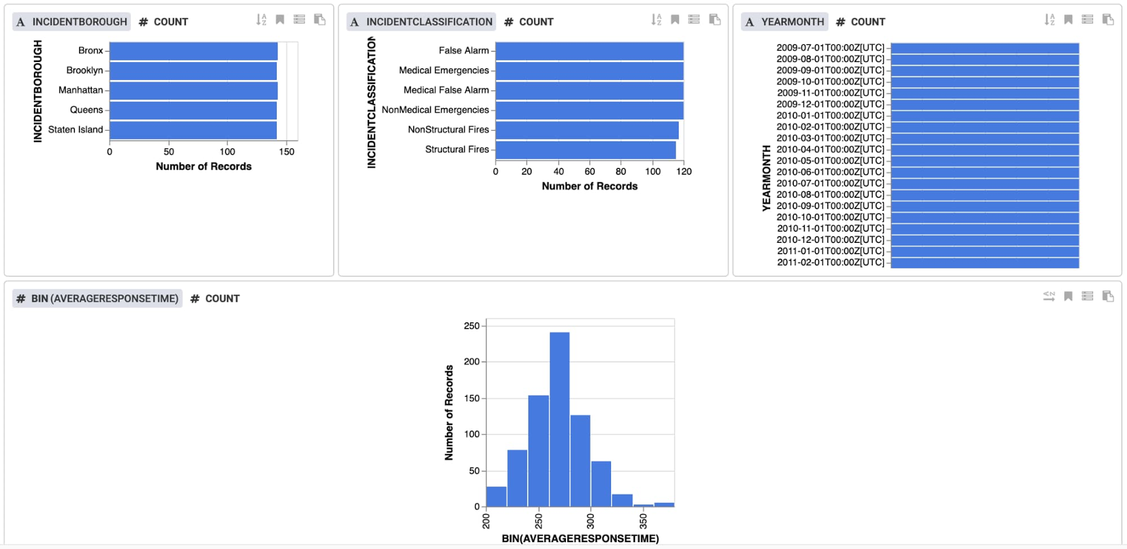Select the INCIDENTCLASSIFICATION field pill
Image resolution: width=1127 pixels, height=549 pixels.
point(421,22)
